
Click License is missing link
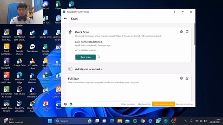point(184,104)
